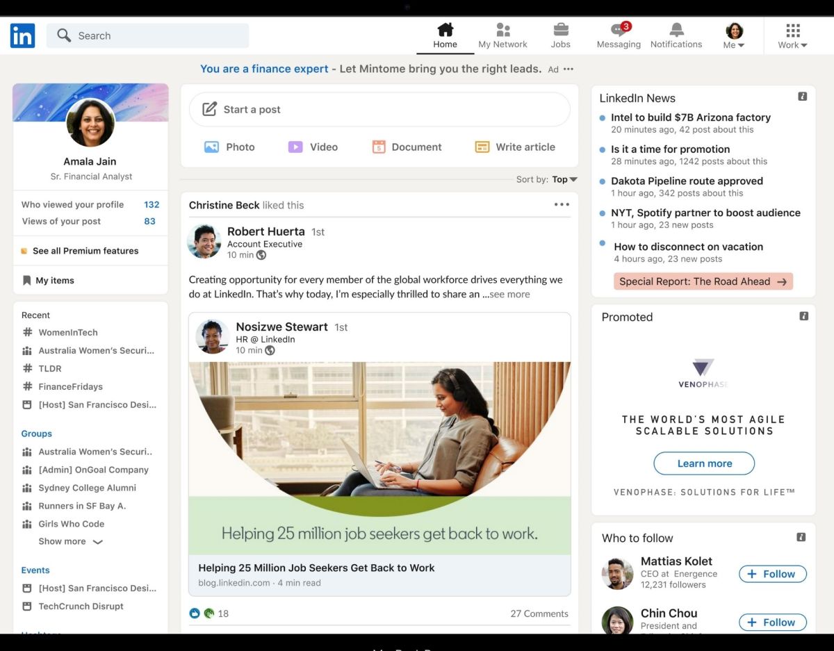
Task: Click the Search input field
Action: pos(147,35)
